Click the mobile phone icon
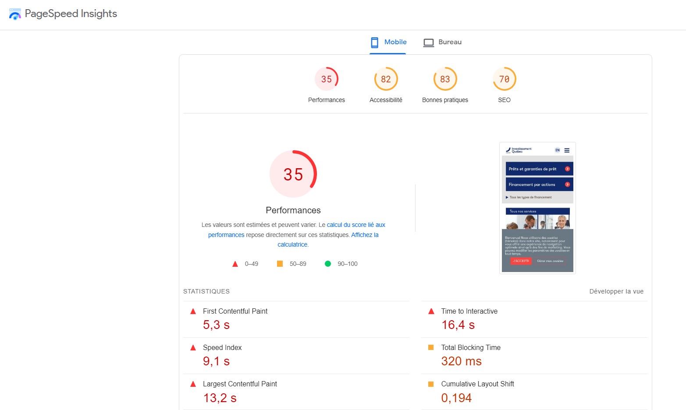686x410 pixels. click(374, 42)
